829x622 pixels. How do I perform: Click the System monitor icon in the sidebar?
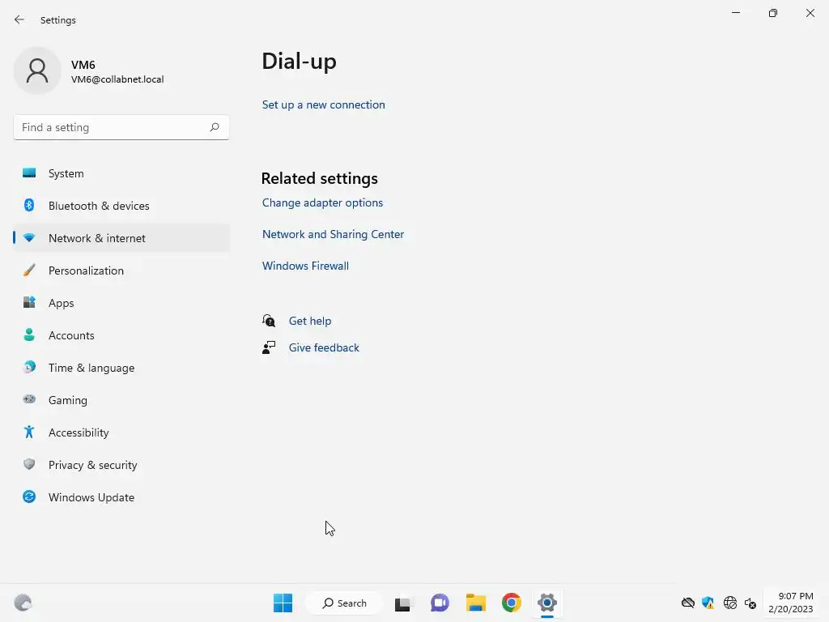[x=29, y=173]
